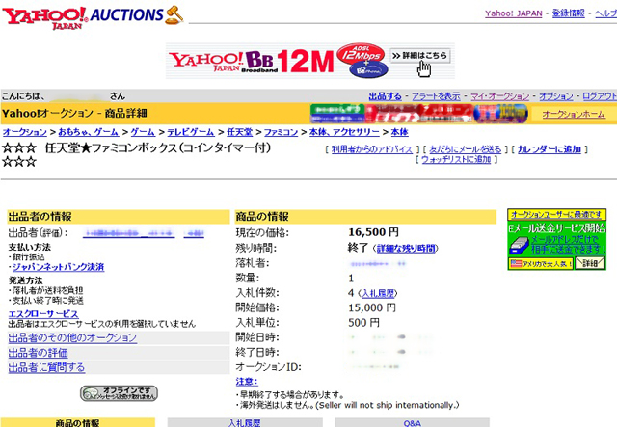Screen dimensions: 617x427
Task: Click the 詳細はこちら button in the banner
Action: click(x=420, y=56)
